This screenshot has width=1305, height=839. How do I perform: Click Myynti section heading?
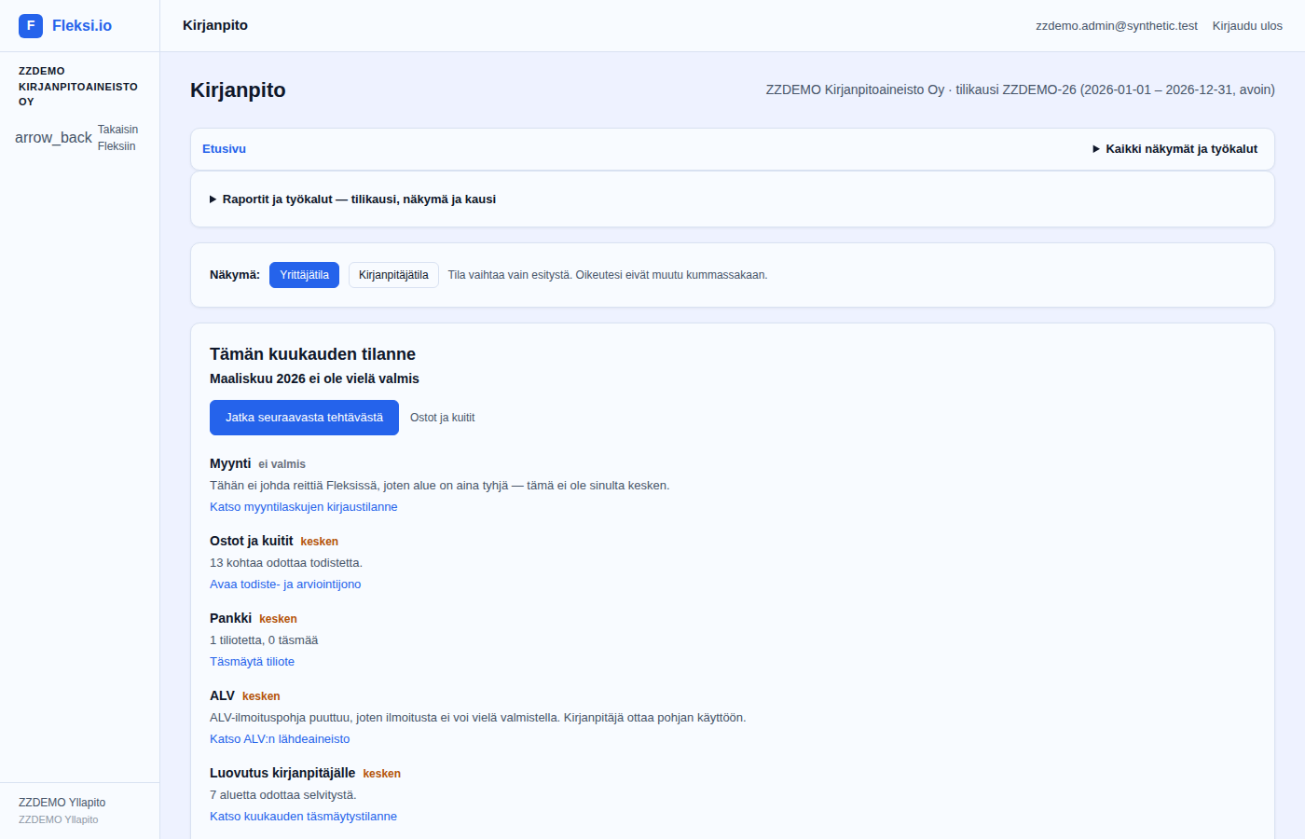230,463
